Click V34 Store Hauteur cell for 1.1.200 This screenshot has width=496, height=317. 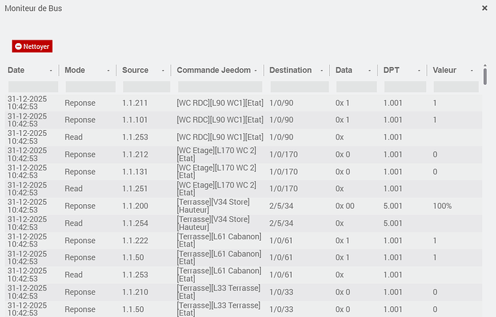pos(213,206)
